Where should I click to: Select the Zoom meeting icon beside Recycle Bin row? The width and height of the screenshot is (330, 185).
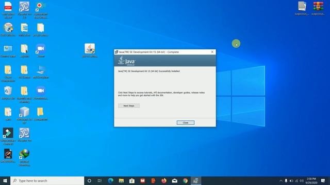point(41,92)
